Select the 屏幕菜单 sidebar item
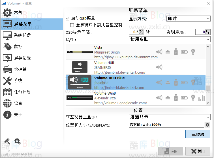The width and height of the screenshot is (214, 158). click(31, 24)
